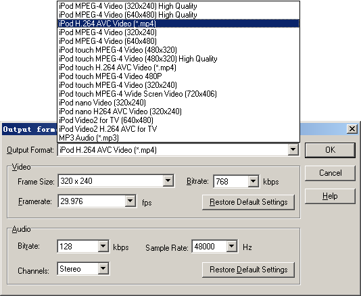Close the Output format dialog
Viewport: 361px width, 296px height.
click(352, 129)
